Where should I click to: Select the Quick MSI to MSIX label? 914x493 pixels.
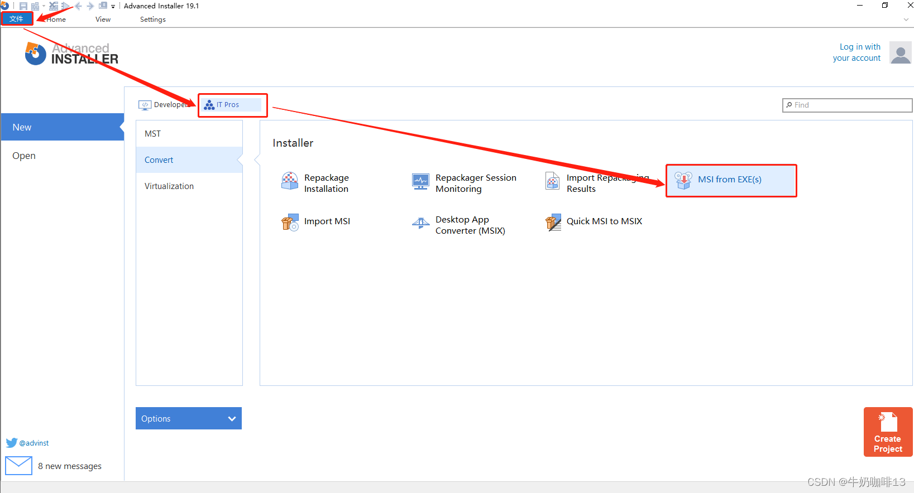(x=604, y=221)
